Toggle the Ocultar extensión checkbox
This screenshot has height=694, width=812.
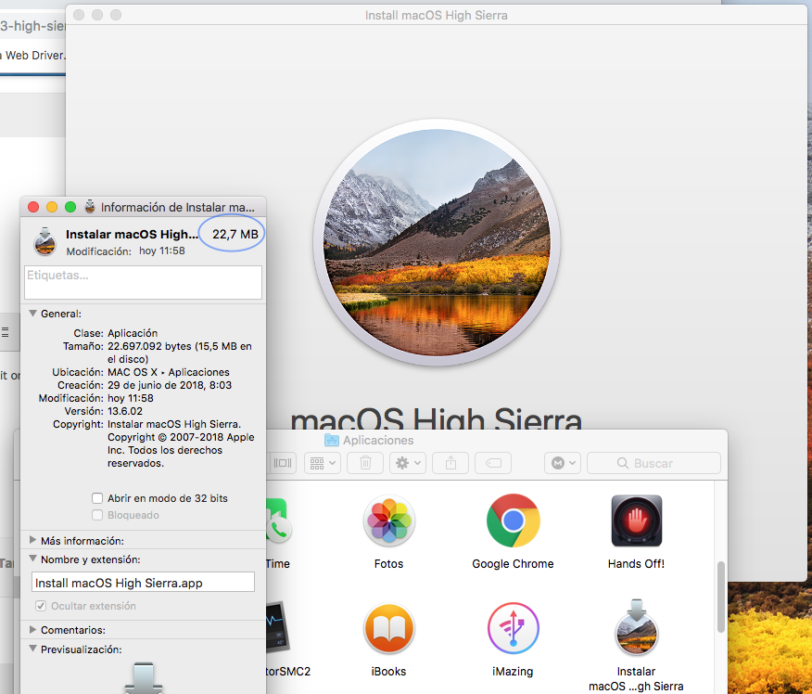(41, 605)
